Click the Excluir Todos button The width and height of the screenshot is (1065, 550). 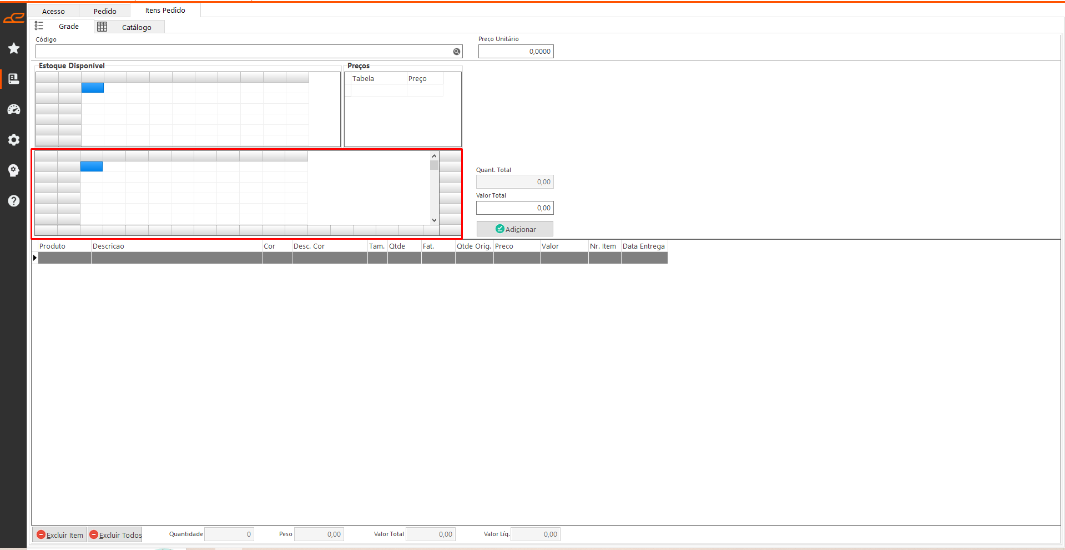[x=115, y=535]
